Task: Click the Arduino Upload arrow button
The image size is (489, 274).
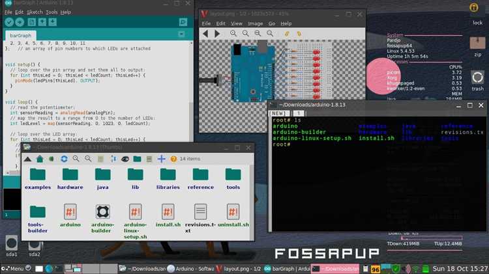Action: (x=20, y=22)
